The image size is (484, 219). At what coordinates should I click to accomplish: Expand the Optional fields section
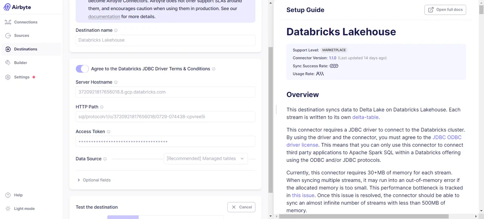[x=94, y=180]
